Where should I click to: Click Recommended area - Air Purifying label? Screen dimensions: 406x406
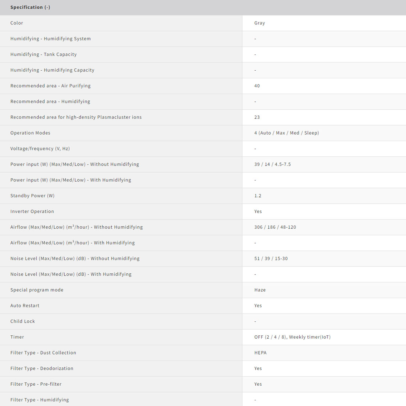coord(50,86)
